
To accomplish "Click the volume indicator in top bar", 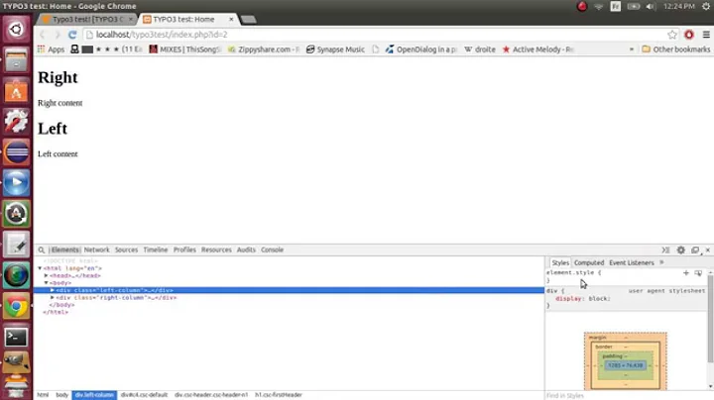I will (651, 6).
